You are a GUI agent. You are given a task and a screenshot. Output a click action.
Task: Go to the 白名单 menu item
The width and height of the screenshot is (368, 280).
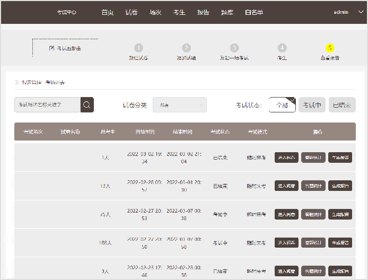254,12
